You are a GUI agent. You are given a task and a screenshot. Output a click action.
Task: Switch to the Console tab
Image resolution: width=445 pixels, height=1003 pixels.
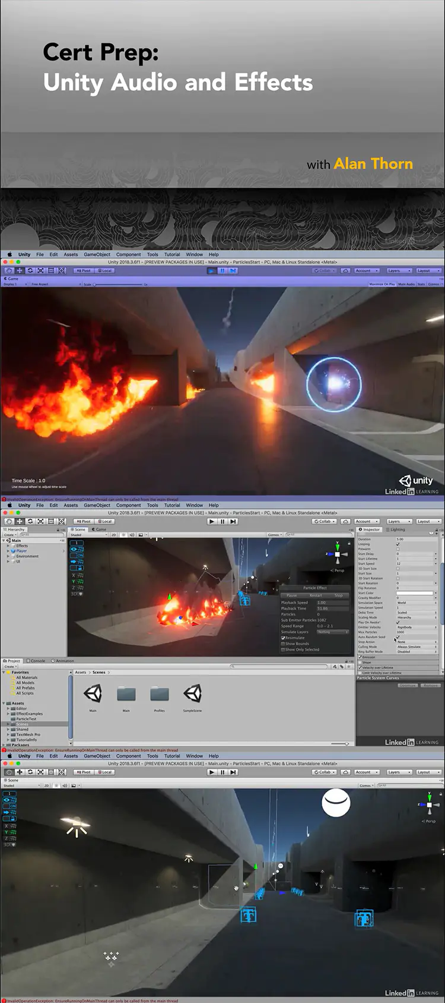(36, 661)
